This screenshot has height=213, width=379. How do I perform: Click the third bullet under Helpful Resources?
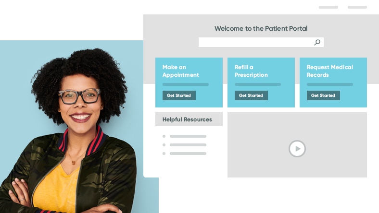pos(164,154)
